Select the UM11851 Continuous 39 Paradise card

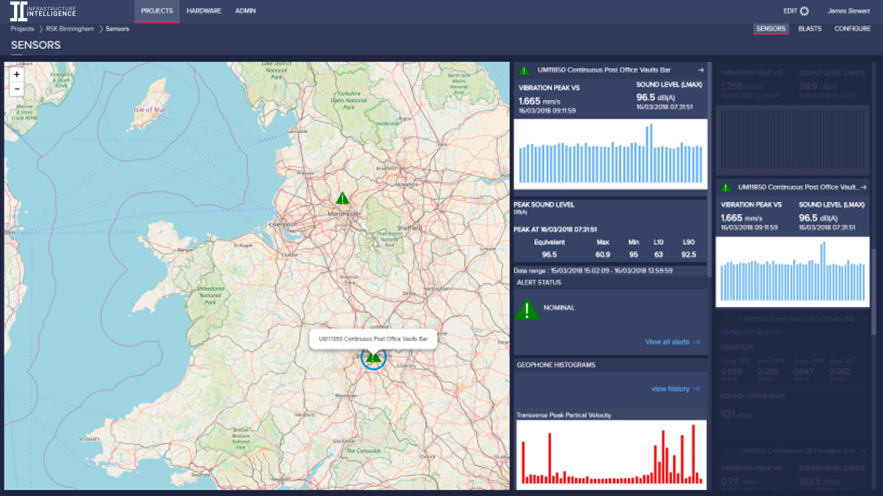coord(793,467)
